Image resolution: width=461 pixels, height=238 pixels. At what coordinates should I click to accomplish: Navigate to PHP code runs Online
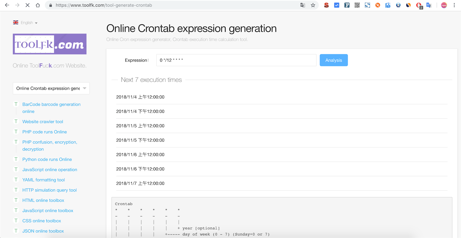click(44, 131)
